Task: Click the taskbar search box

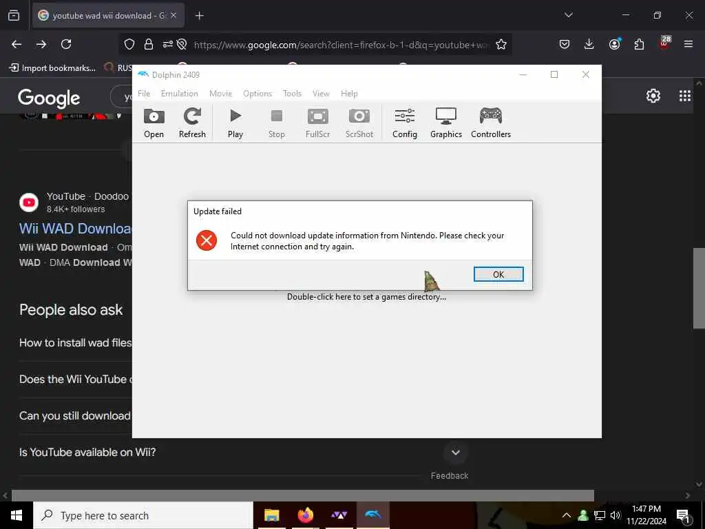Action: point(143,515)
